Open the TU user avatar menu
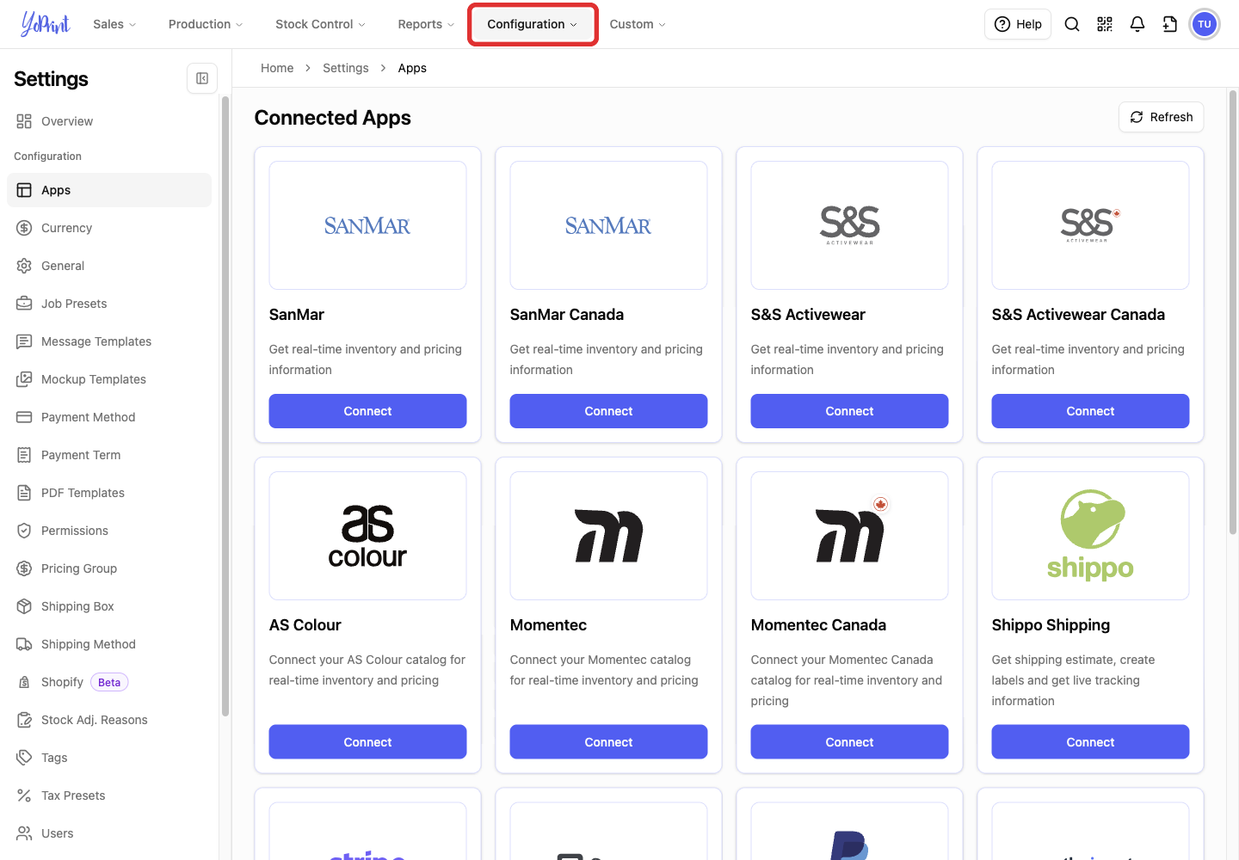This screenshot has height=860, width=1239. pyautogui.click(x=1205, y=24)
